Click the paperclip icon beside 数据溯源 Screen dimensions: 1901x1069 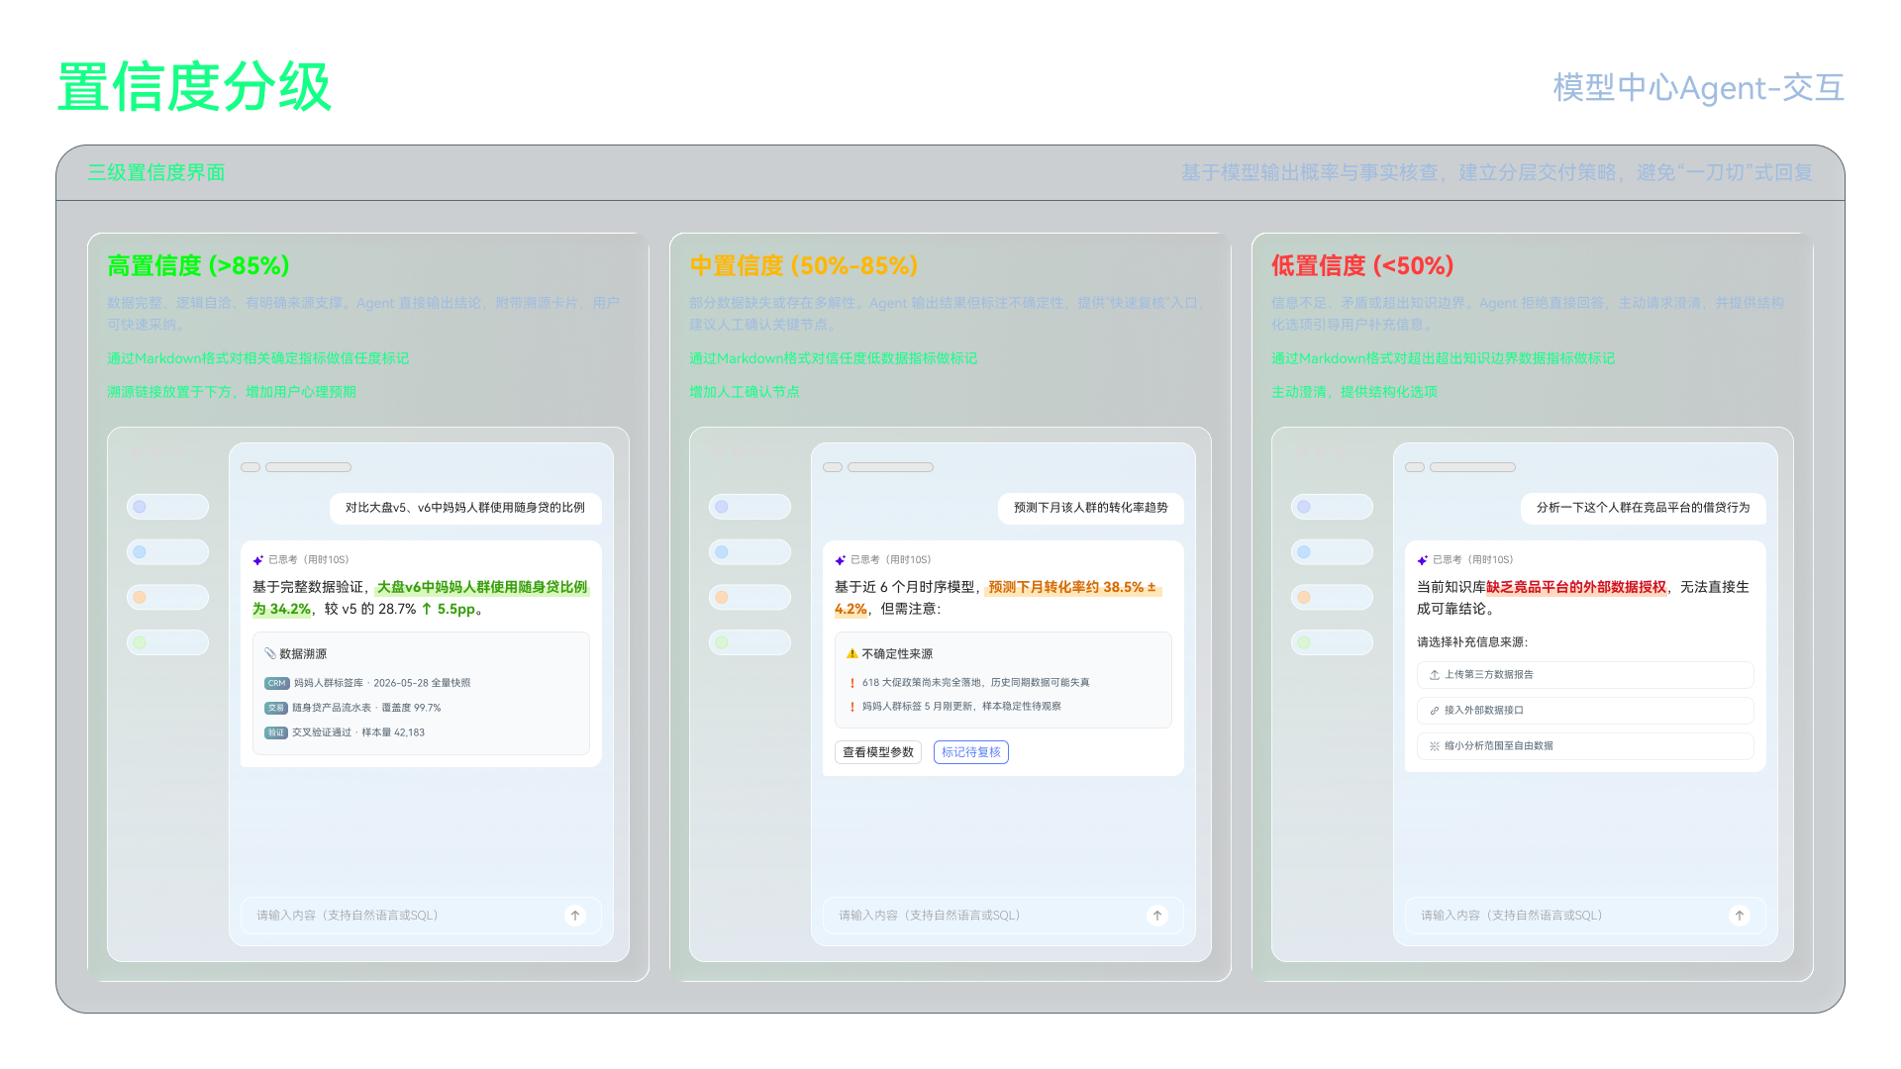coord(270,653)
